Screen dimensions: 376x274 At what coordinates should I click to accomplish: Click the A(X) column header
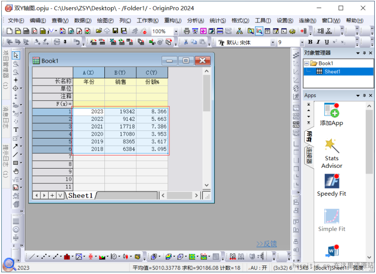tap(89, 72)
